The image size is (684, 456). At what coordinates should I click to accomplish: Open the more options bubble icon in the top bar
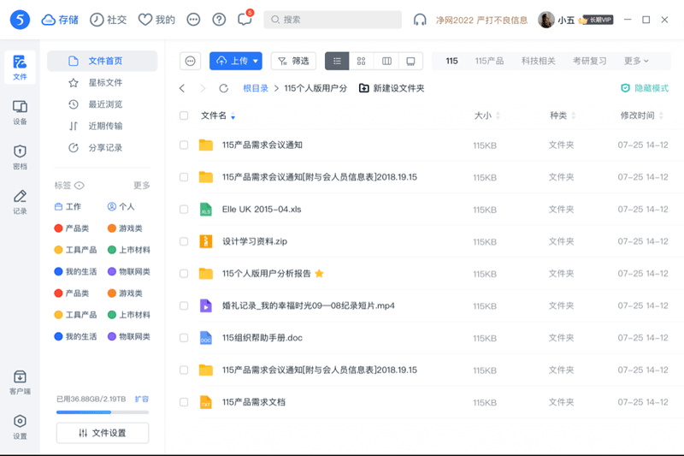[x=193, y=20]
